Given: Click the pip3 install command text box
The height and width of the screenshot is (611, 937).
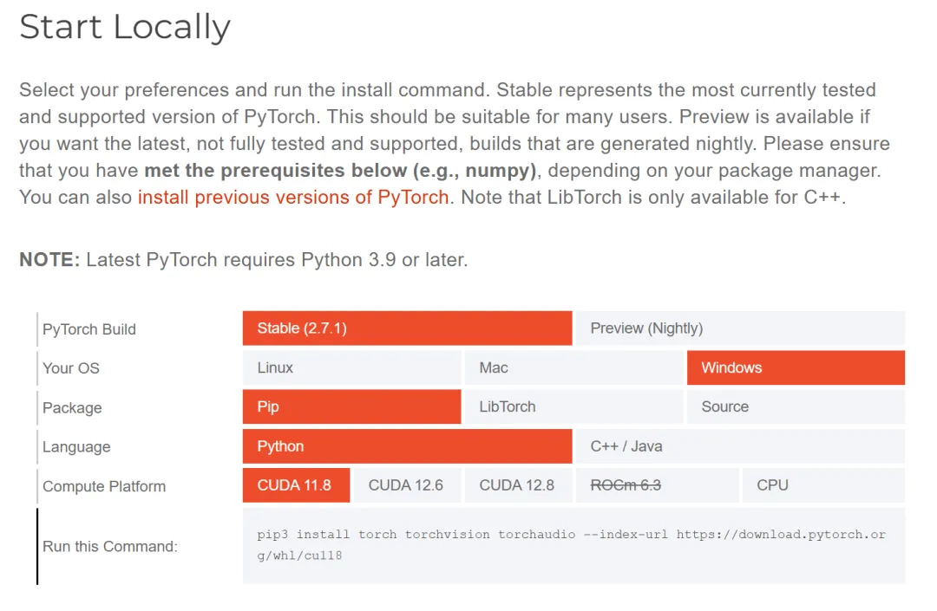Looking at the screenshot, I should pyautogui.click(x=573, y=545).
